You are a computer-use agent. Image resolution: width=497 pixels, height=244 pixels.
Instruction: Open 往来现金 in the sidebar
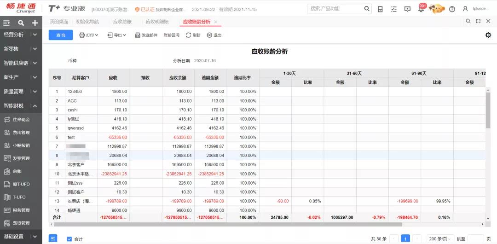[x=21, y=120]
